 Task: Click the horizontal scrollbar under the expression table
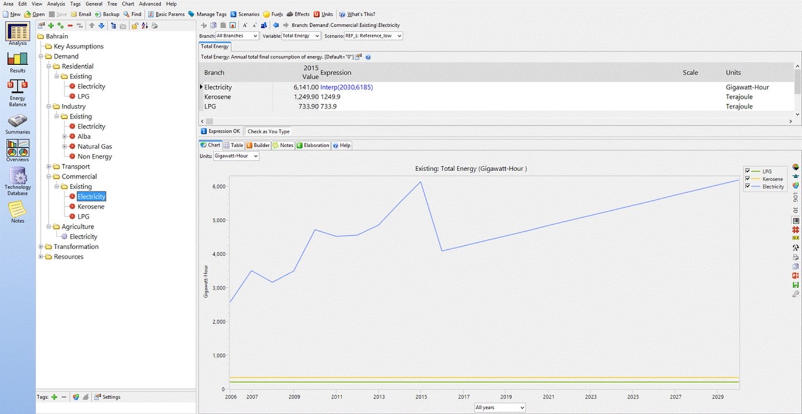point(495,121)
